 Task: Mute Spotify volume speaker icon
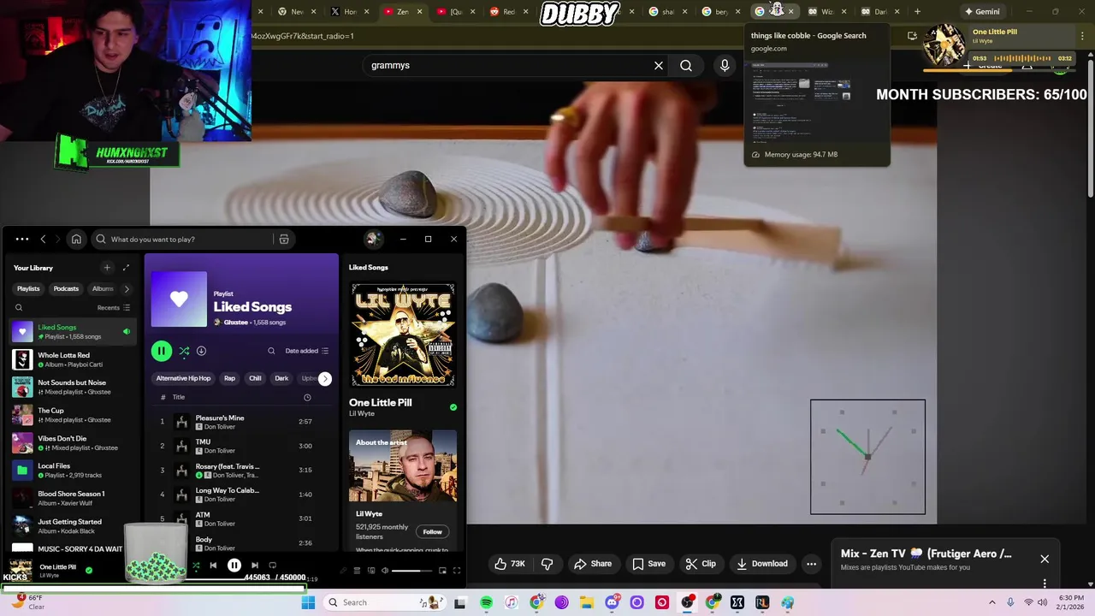(x=385, y=571)
